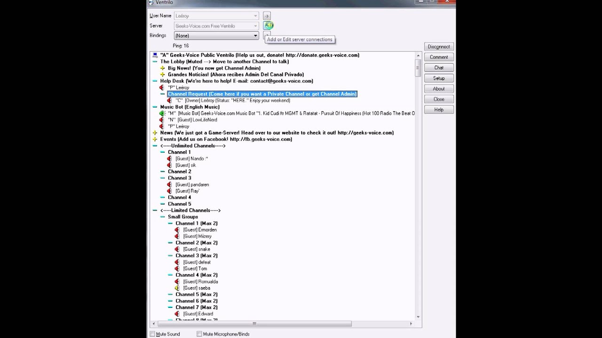Click speaker icon beside [Guest] sik

click(170, 165)
